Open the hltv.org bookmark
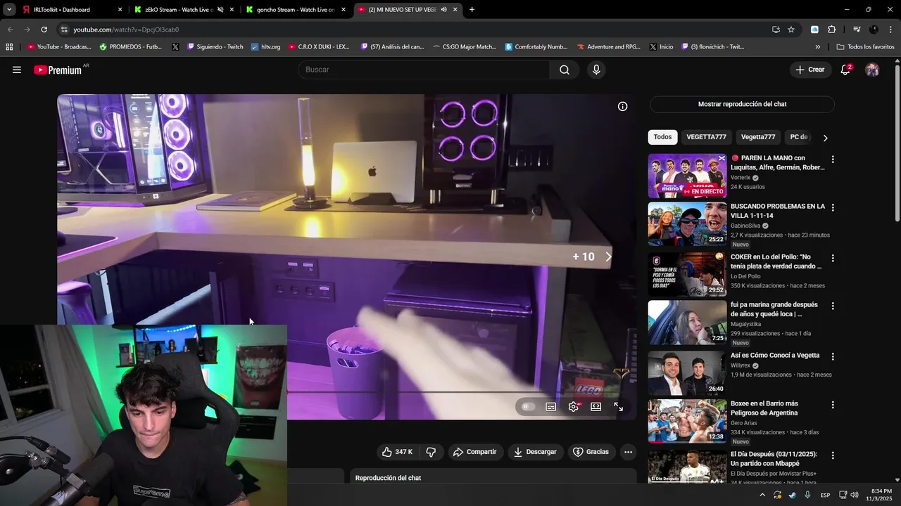This screenshot has width=901, height=506. (x=266, y=47)
